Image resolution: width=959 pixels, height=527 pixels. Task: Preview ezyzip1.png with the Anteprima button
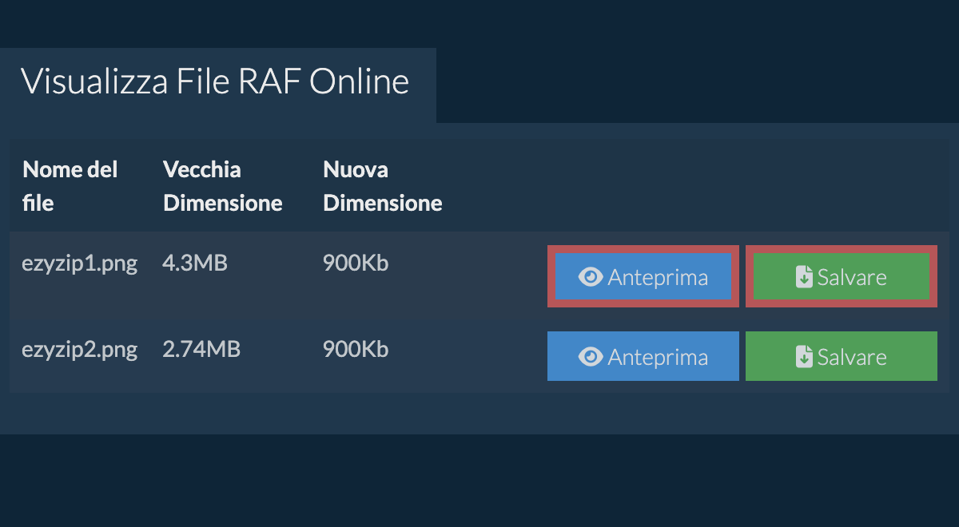point(643,277)
